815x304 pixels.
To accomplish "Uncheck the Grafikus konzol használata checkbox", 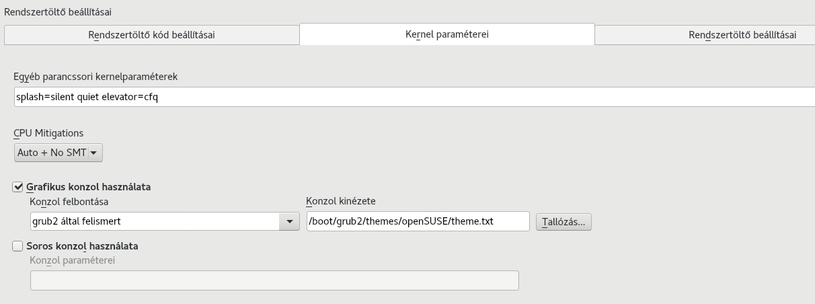I will pyautogui.click(x=18, y=187).
